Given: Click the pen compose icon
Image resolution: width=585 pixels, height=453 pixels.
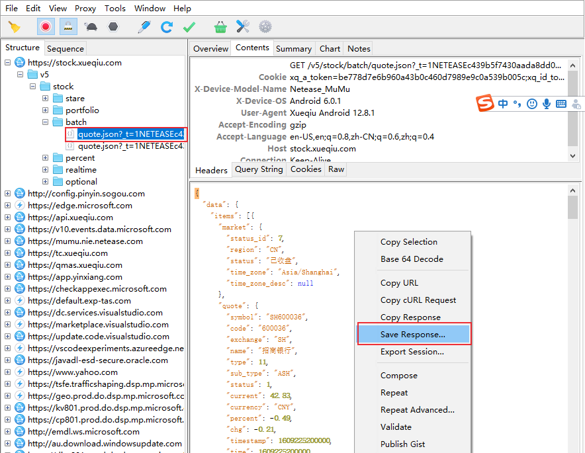Looking at the screenshot, I should [144, 27].
